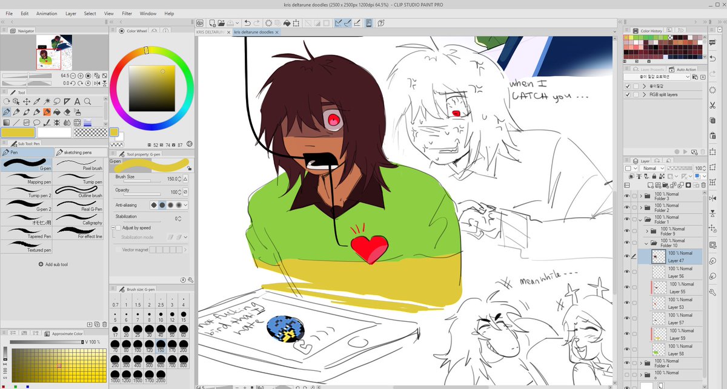Hide Folder 3 via eye icon

(x=627, y=196)
